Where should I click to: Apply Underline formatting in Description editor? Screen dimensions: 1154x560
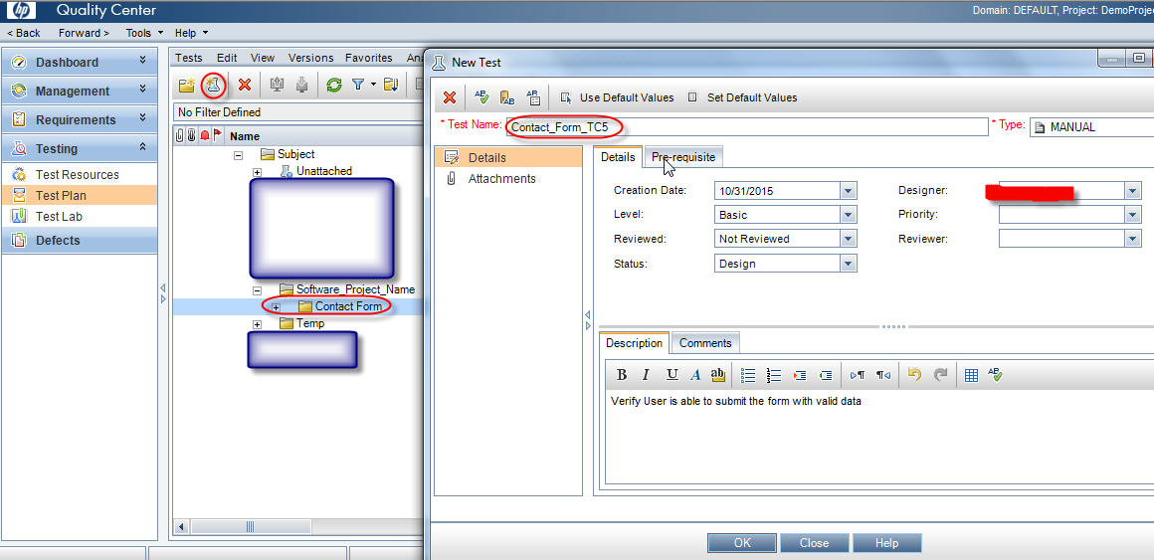672,375
